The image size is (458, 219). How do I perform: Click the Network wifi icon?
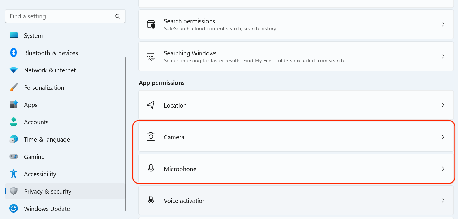point(14,70)
